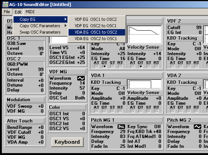Click the OSC 2 Level 99 value
208x155 pixels.
click(41, 69)
